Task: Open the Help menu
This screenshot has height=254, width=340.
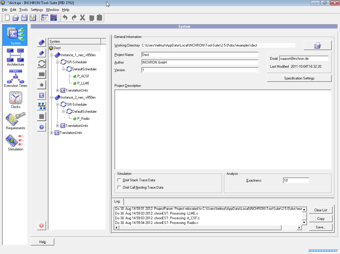Action: coord(66,10)
